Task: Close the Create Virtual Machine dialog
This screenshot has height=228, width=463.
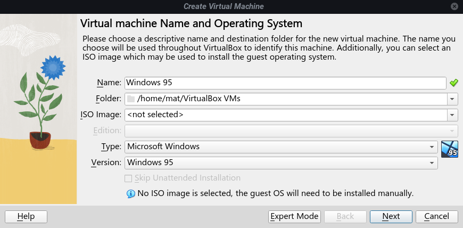Action: (x=454, y=6)
